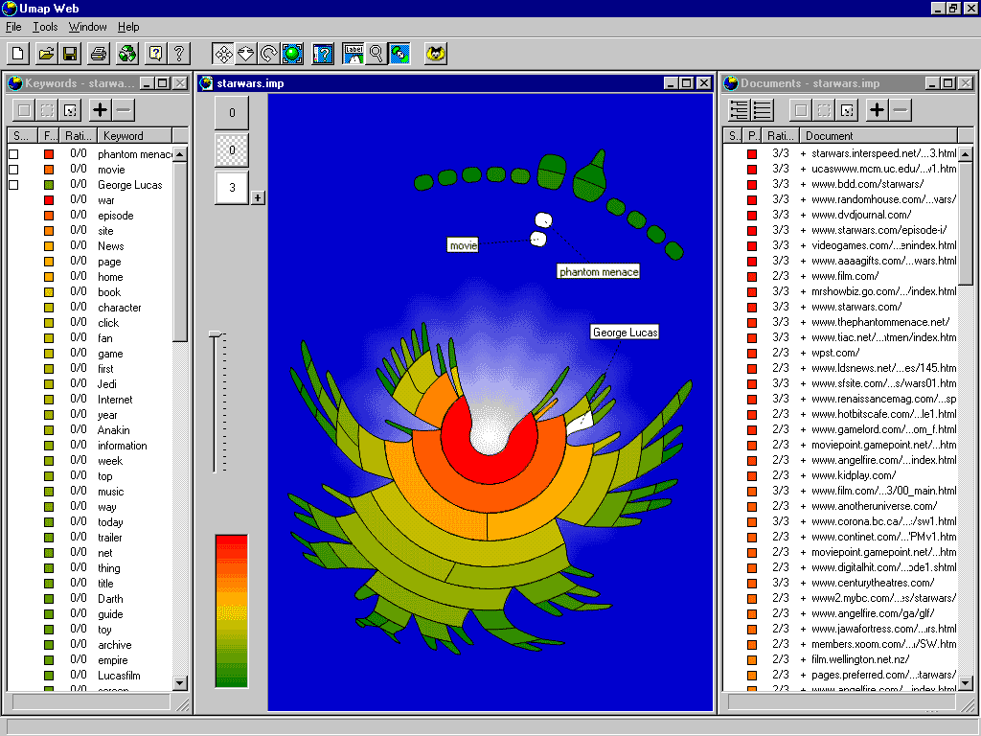This screenshot has height=736, width=981.
Task: Save using the floppy disk icon
Action: [69, 54]
